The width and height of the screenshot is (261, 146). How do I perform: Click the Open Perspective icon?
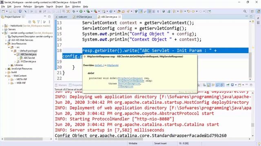[x=252, y=11]
